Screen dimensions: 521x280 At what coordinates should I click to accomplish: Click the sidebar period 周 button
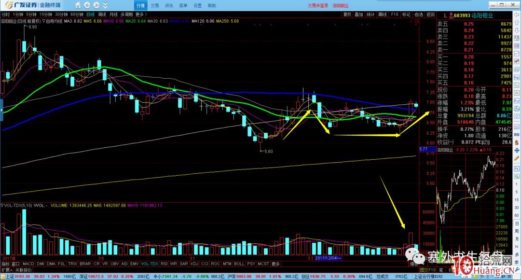pos(517,231)
